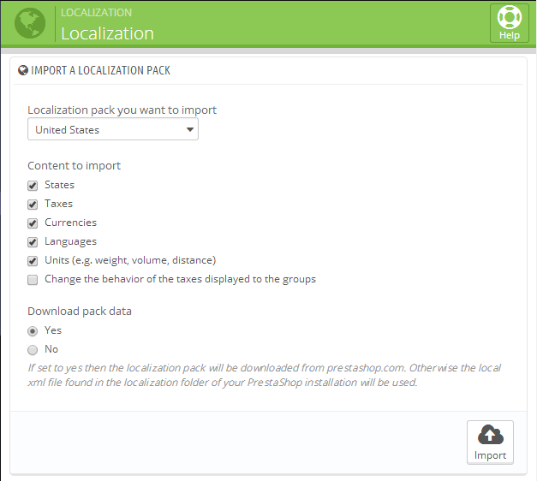The image size is (537, 481).
Task: Click the small globe icon beside Import a Localization Pack
Action: click(x=22, y=70)
